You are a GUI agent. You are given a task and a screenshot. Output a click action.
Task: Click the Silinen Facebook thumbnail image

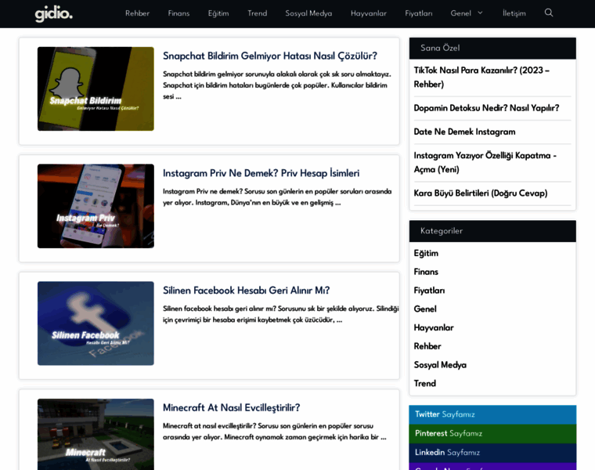[96, 324]
